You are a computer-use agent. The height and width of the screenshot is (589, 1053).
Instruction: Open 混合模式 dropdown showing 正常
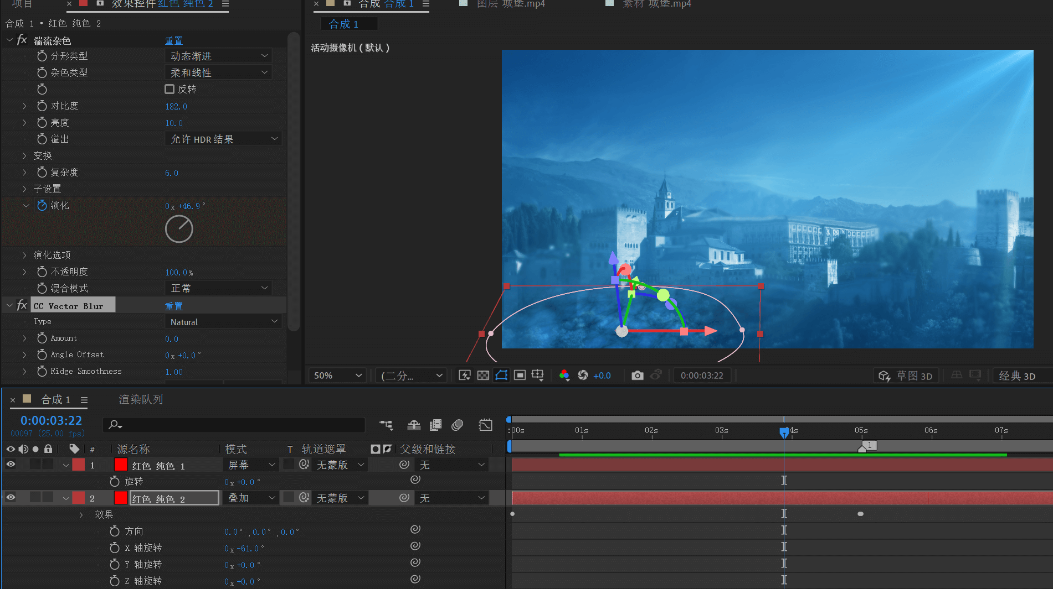[x=218, y=288]
